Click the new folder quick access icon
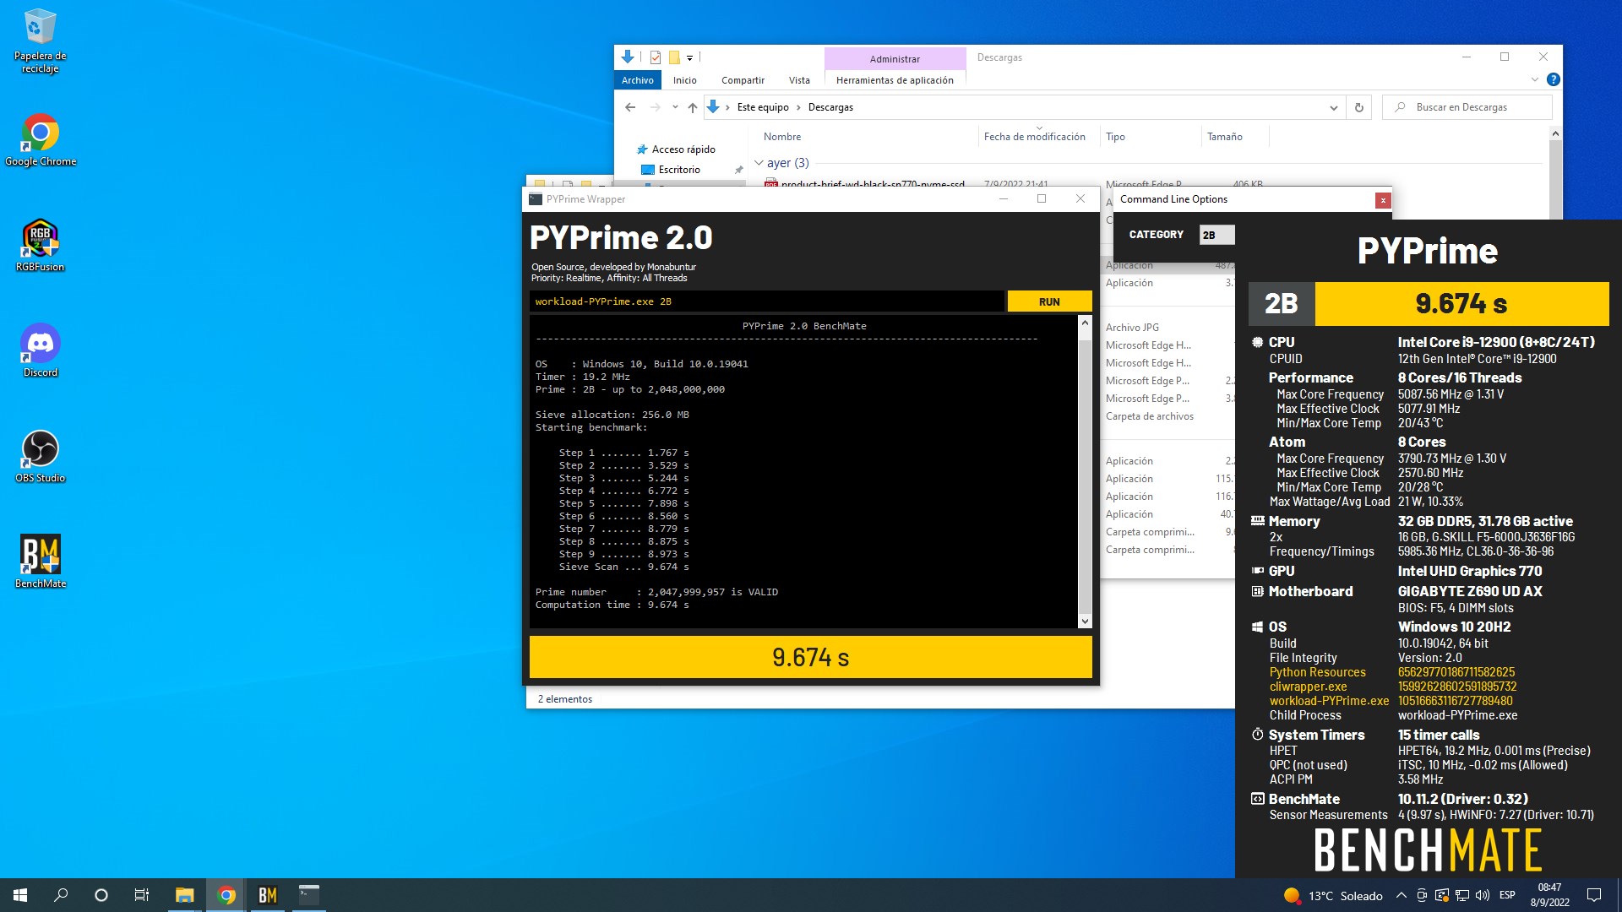Screen dimensions: 1622x912 tap(674, 57)
